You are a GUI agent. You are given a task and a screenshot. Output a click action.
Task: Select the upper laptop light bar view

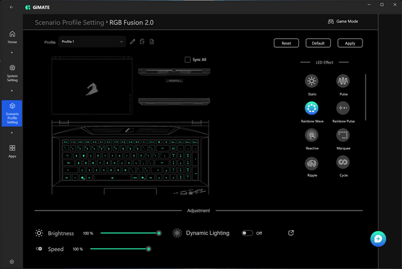pyautogui.click(x=174, y=72)
